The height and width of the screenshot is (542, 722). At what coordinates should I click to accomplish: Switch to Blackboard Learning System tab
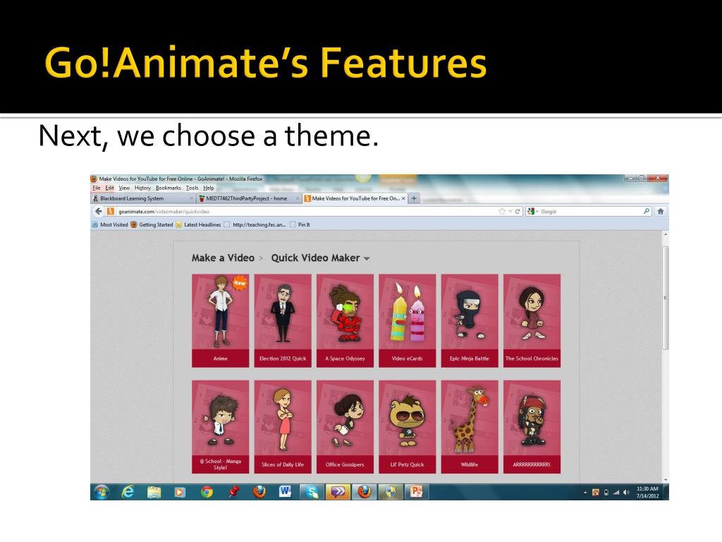142,198
